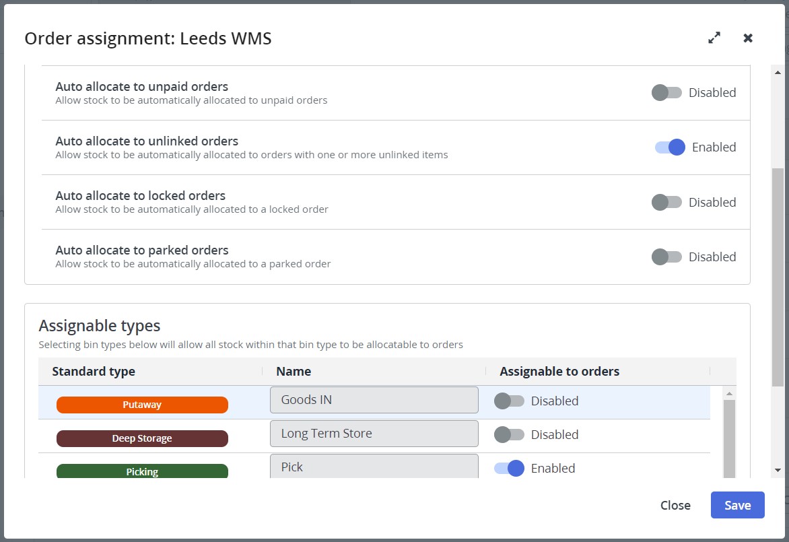Toggle auto allocate to locked orders
The width and height of the screenshot is (789, 542).
tap(666, 202)
